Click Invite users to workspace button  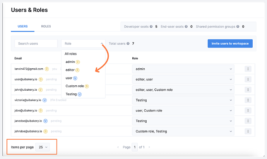pyautogui.click(x=230, y=44)
